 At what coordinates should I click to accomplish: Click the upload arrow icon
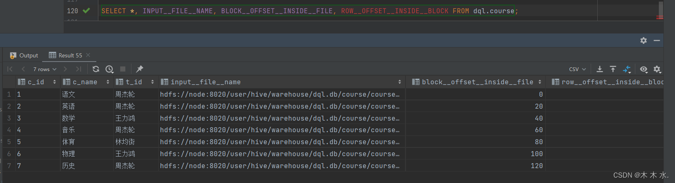click(613, 69)
